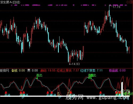The height and width of the screenshot is (104, 133).
Task: Click the tall white bar in indicator panel
Action: pyautogui.click(x=122, y=89)
